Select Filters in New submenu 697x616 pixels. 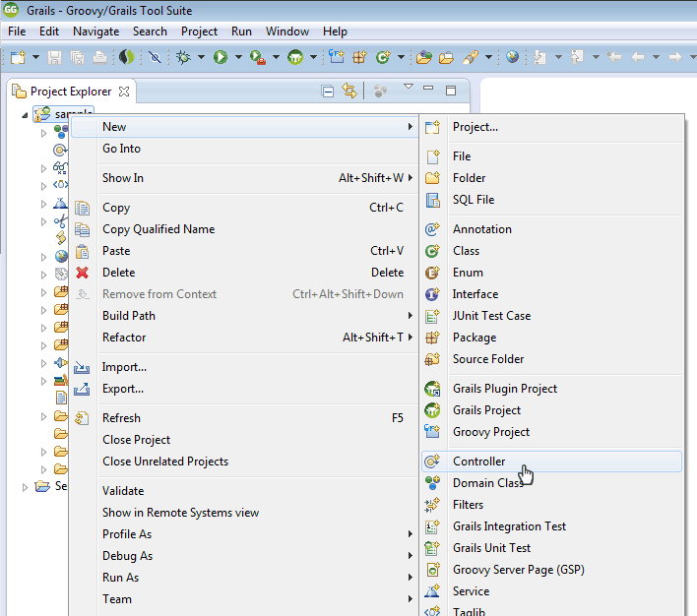(x=551, y=505)
